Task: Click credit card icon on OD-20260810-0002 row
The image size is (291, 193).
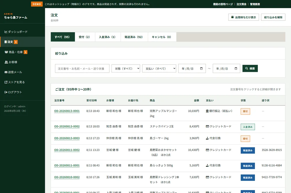Action: click(207, 177)
